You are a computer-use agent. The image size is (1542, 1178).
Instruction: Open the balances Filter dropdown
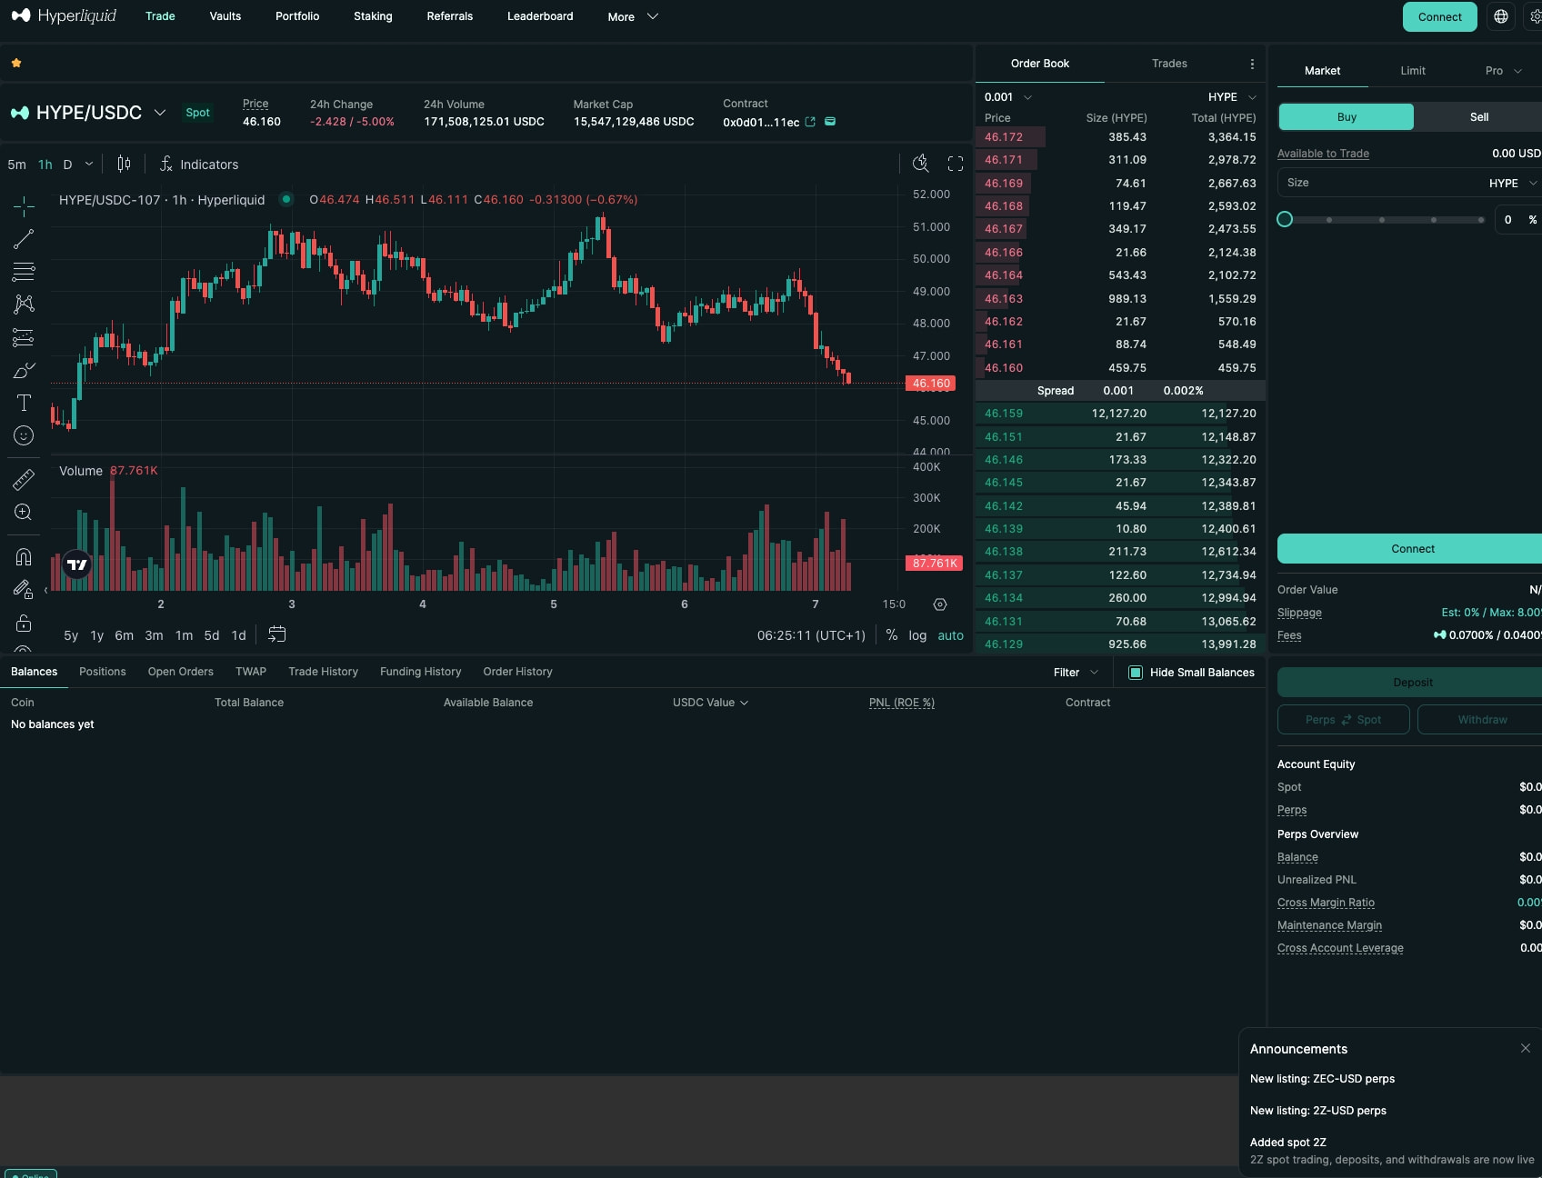pyautogui.click(x=1076, y=672)
